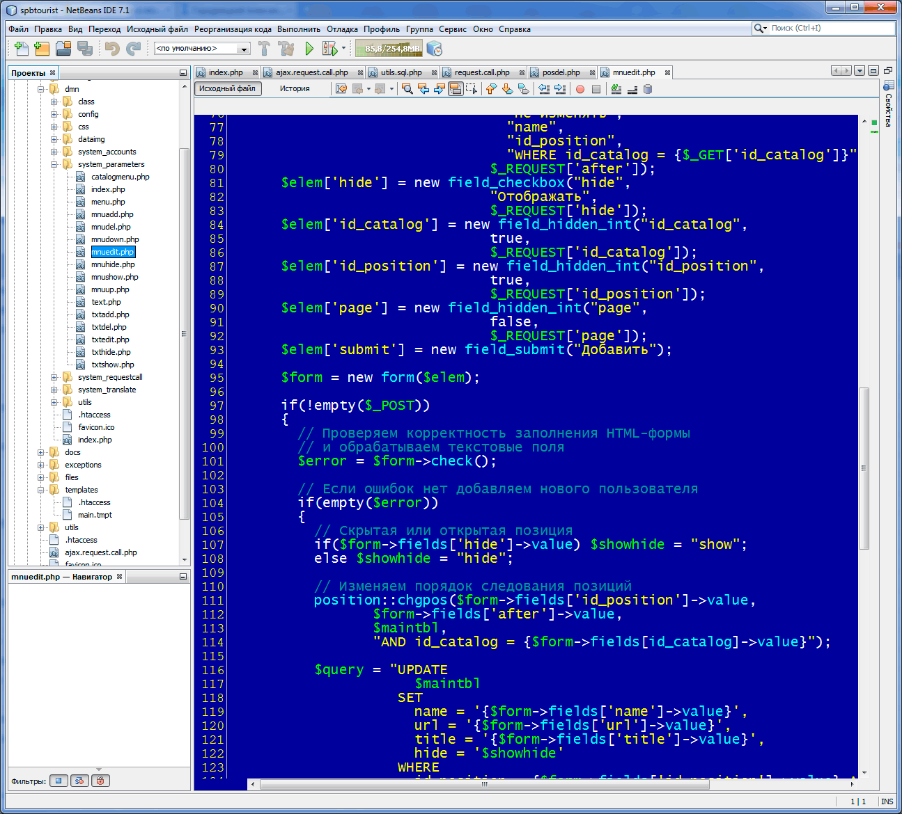Collapse the dmn folder node
902x814 pixels.
click(41, 89)
